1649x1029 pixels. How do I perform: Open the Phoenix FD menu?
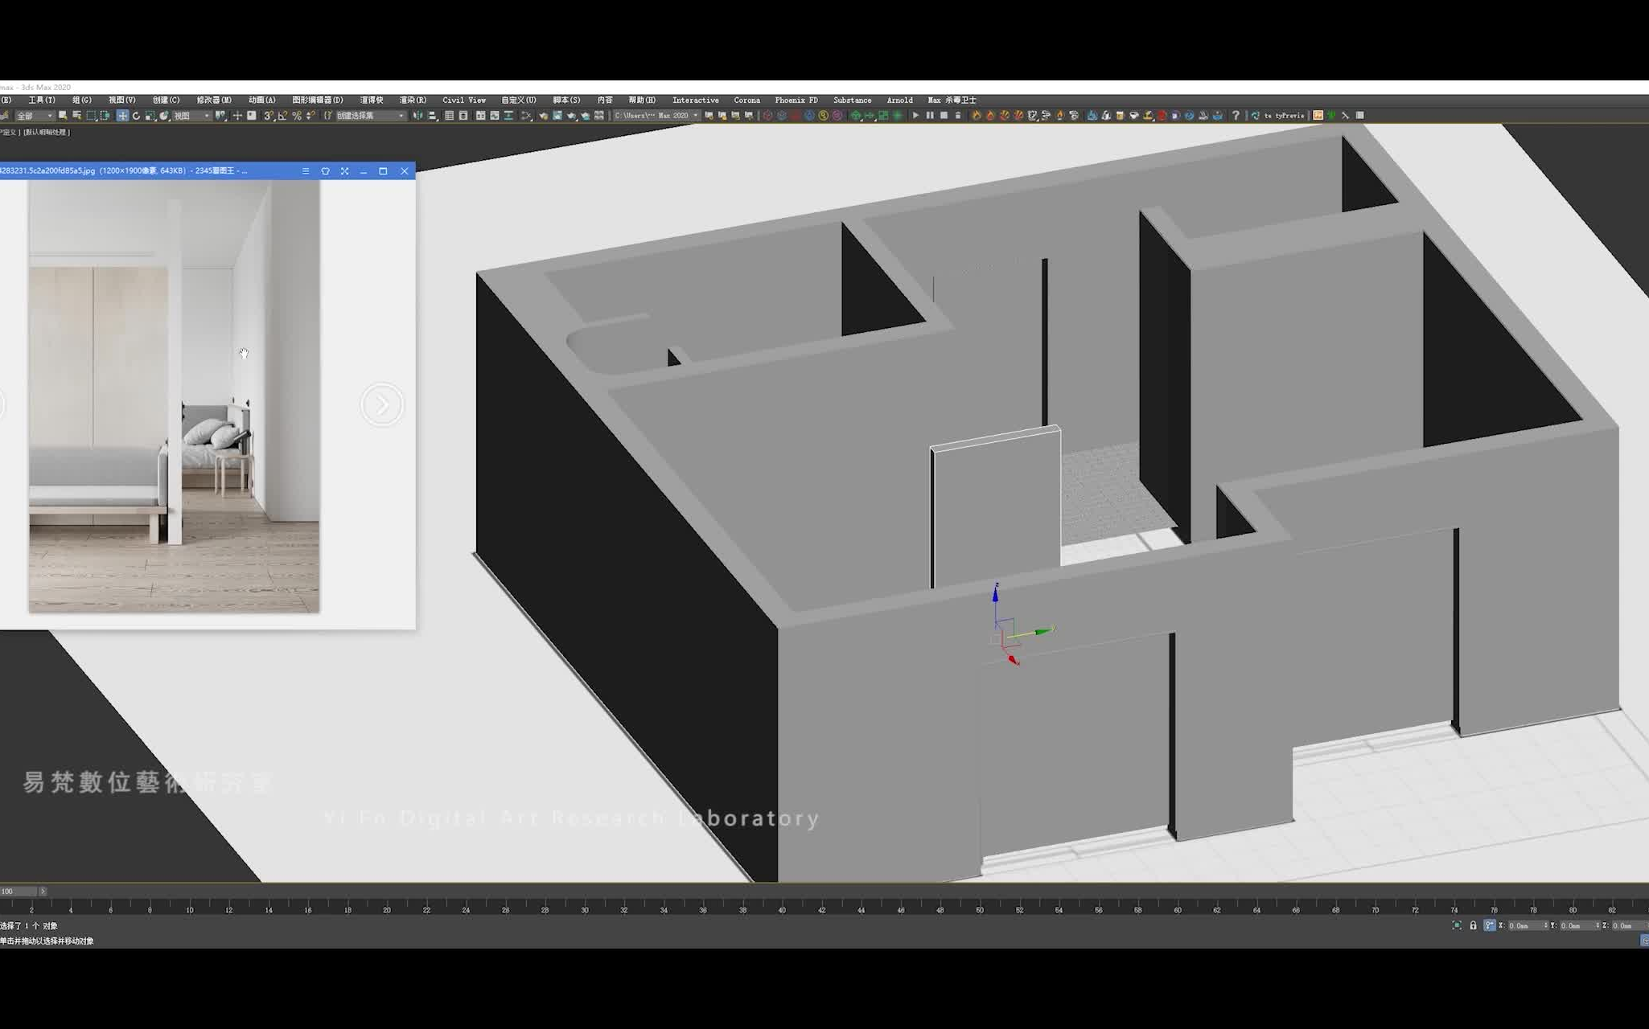click(796, 100)
